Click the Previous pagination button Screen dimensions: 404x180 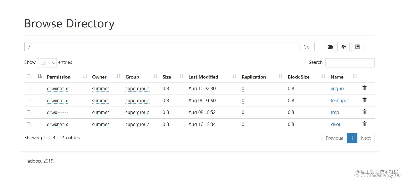pyautogui.click(x=334, y=138)
